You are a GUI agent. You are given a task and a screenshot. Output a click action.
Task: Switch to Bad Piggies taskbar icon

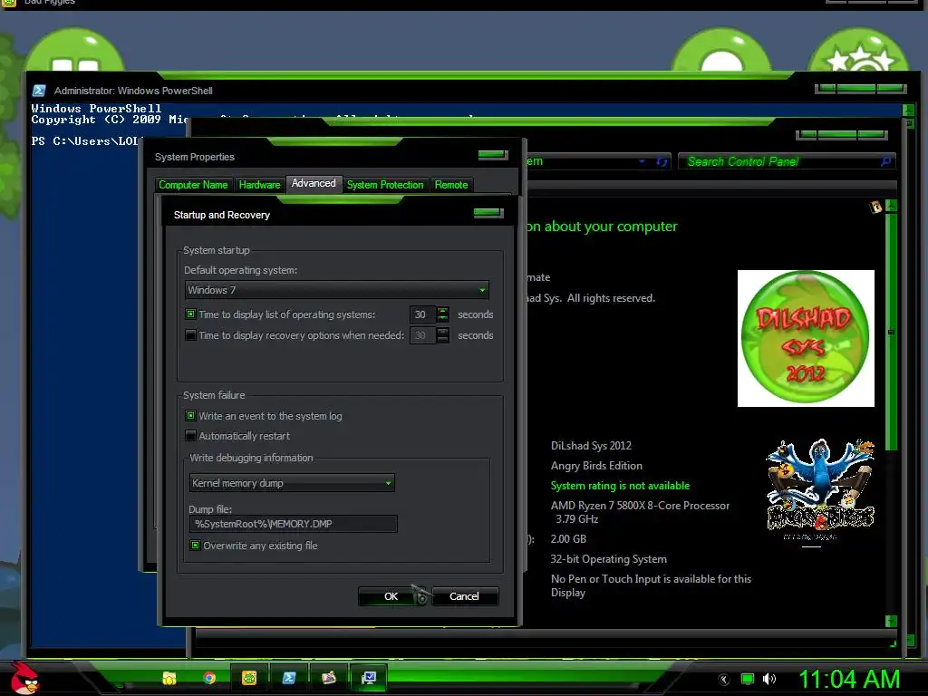(249, 678)
